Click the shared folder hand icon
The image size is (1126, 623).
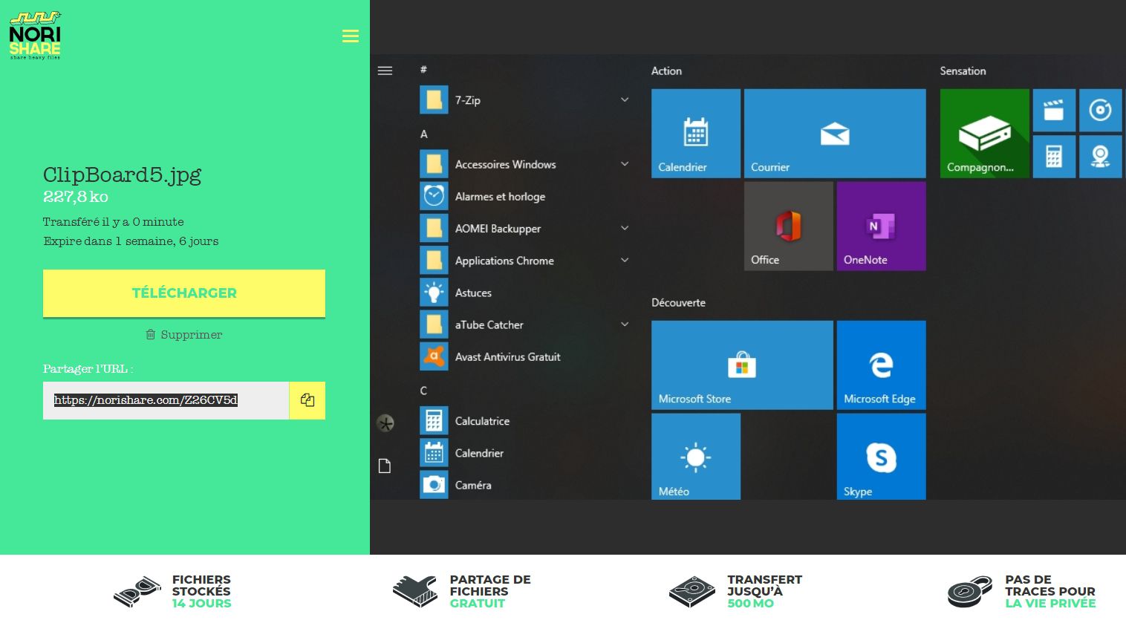(x=415, y=592)
